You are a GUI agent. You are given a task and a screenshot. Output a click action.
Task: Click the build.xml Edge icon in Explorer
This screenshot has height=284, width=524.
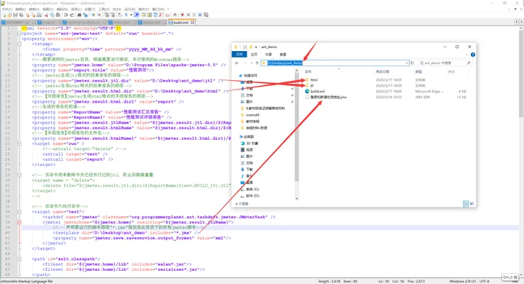tap(307, 91)
